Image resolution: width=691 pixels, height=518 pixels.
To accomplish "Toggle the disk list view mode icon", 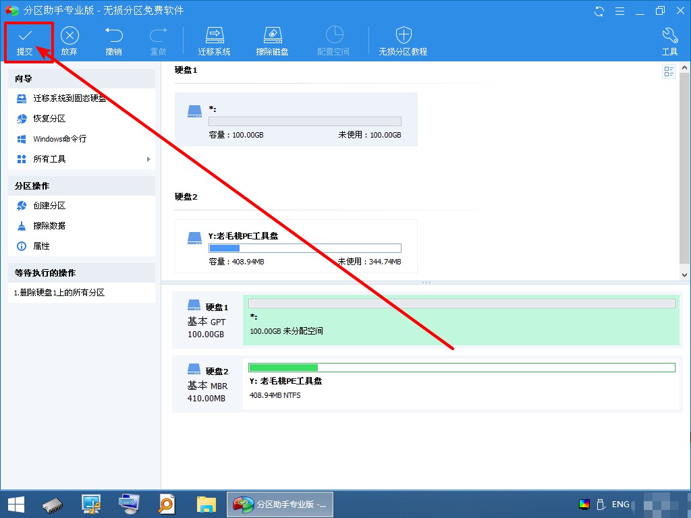I will click(x=669, y=71).
